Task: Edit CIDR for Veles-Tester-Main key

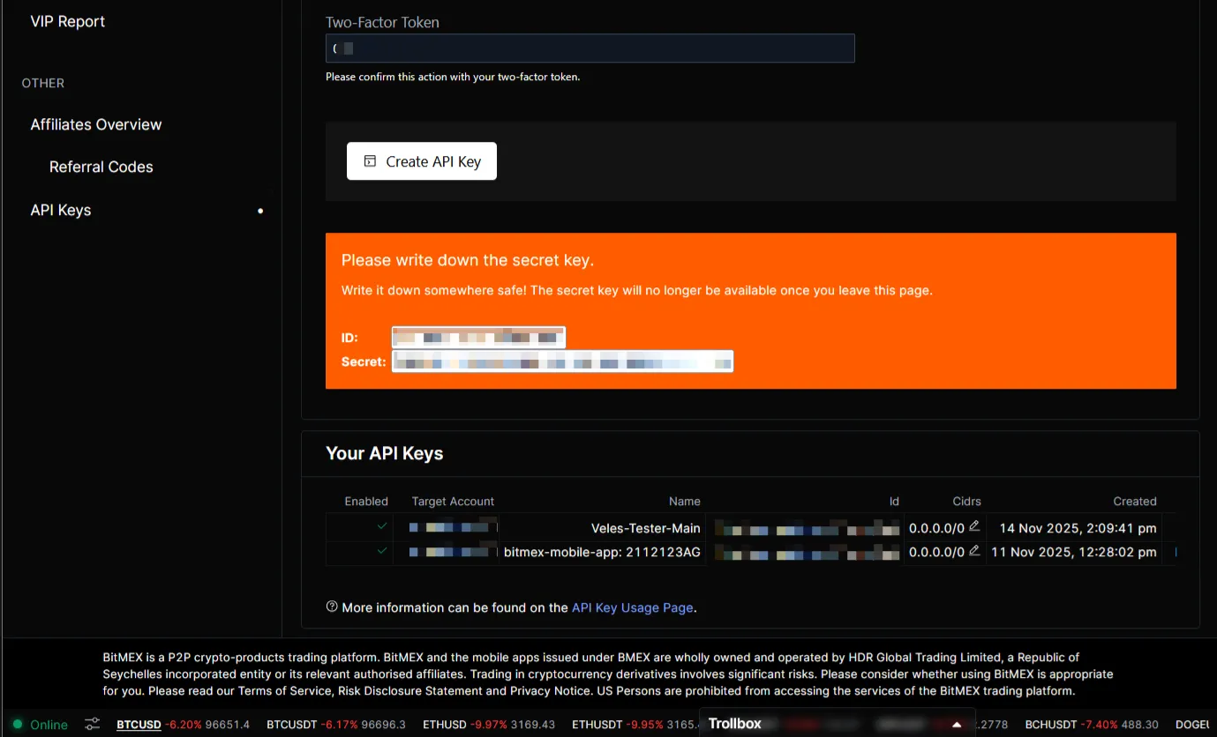Action: [x=974, y=526]
